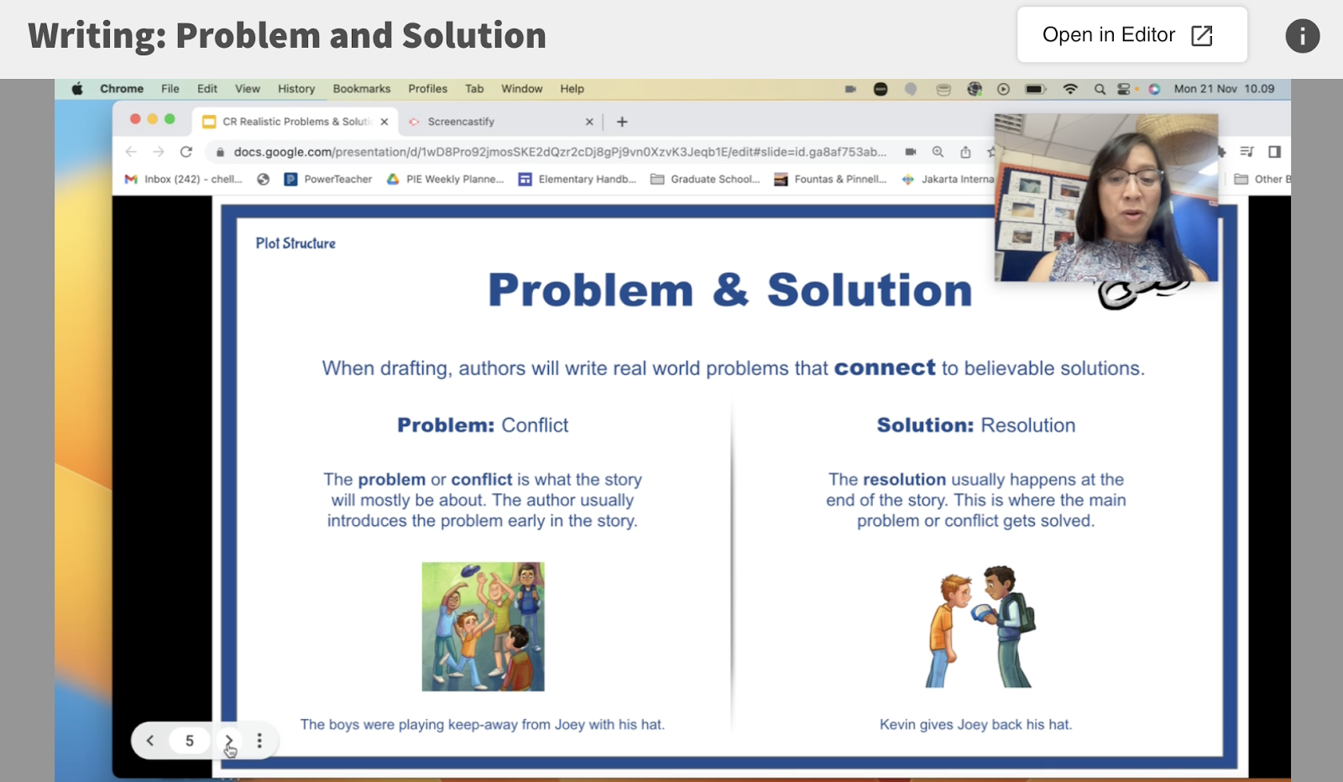Viewport: 1343px width, 782px height.
Task: Open the PowerTeacher bookmark
Action: (x=328, y=179)
